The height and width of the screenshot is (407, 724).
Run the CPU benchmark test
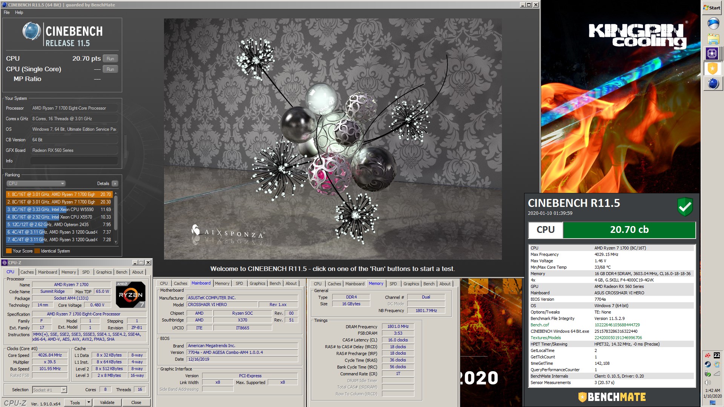[x=110, y=58]
